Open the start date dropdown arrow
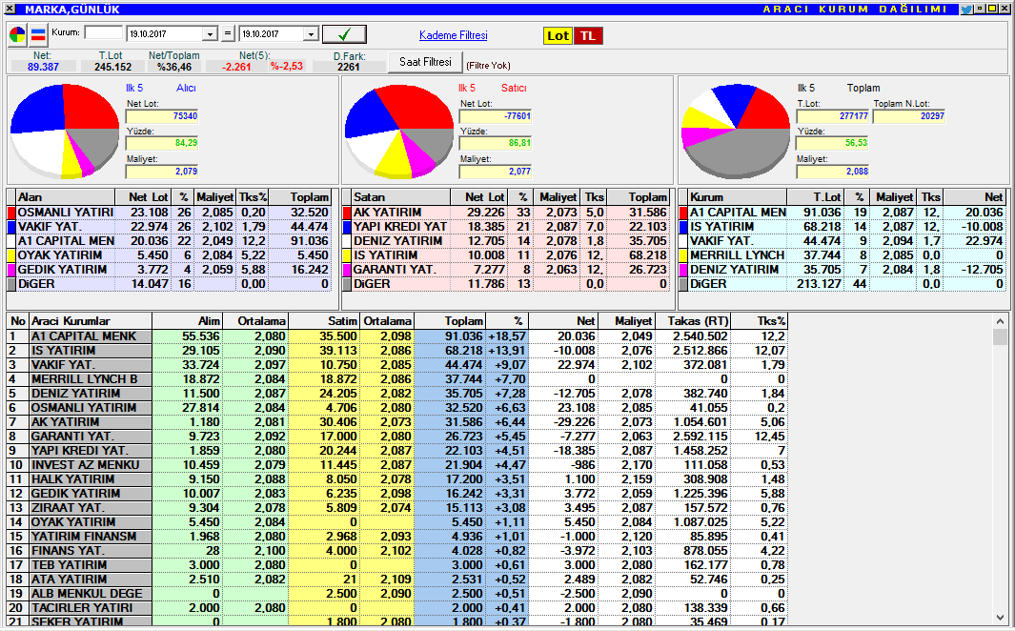1015x631 pixels. pos(210,34)
